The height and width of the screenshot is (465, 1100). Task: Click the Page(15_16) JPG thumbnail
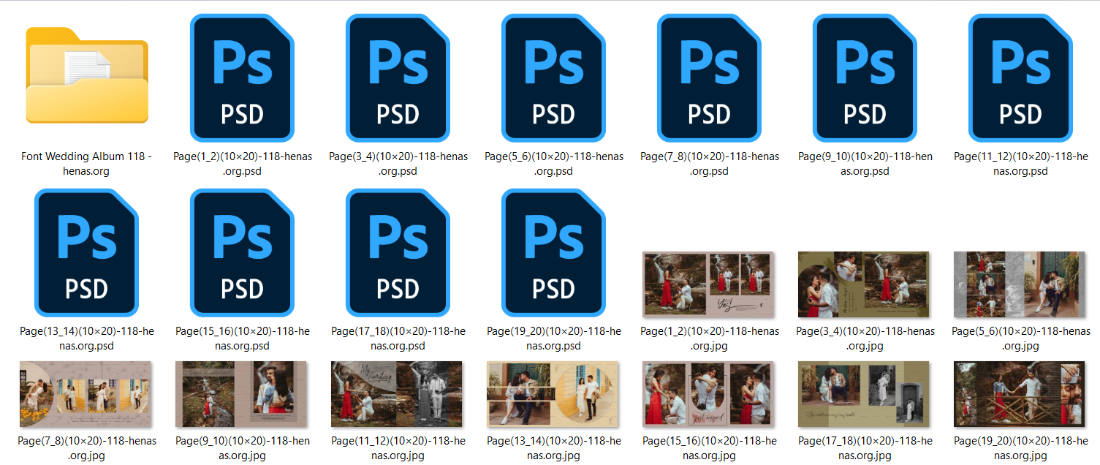pos(708,394)
